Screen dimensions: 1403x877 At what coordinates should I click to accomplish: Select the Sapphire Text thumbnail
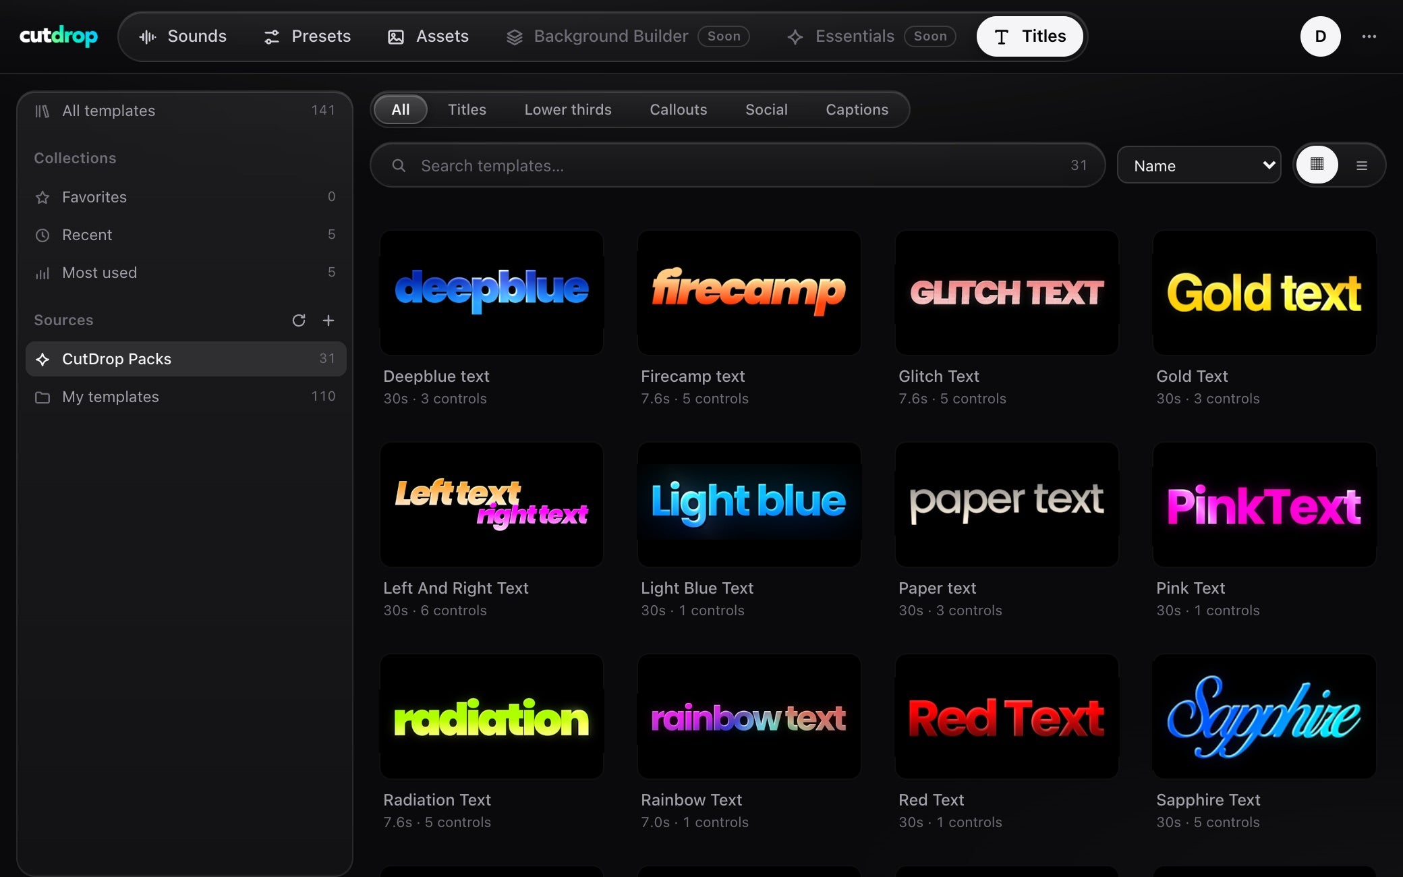pos(1265,716)
